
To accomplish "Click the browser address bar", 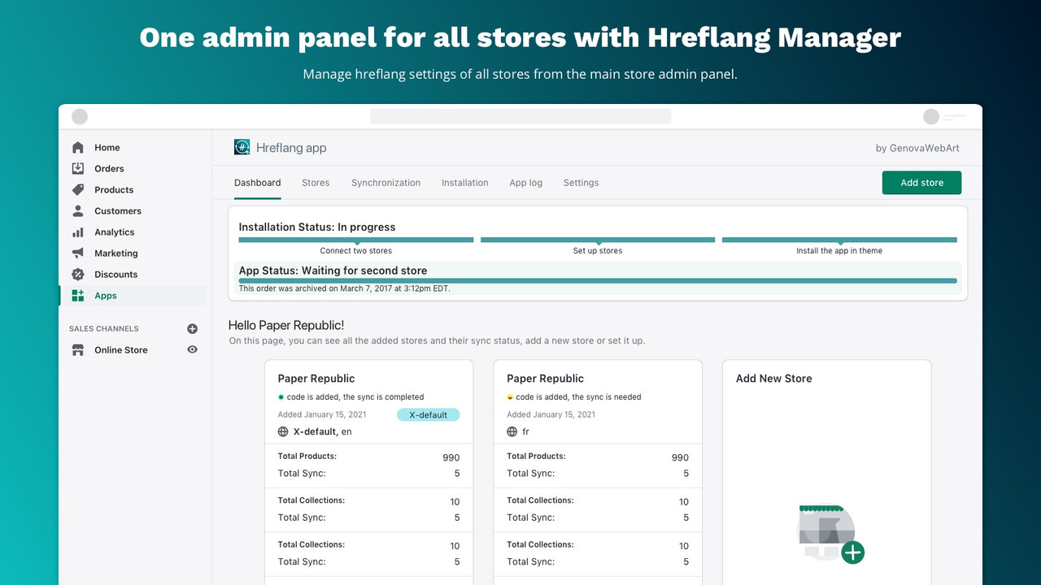I will click(520, 116).
